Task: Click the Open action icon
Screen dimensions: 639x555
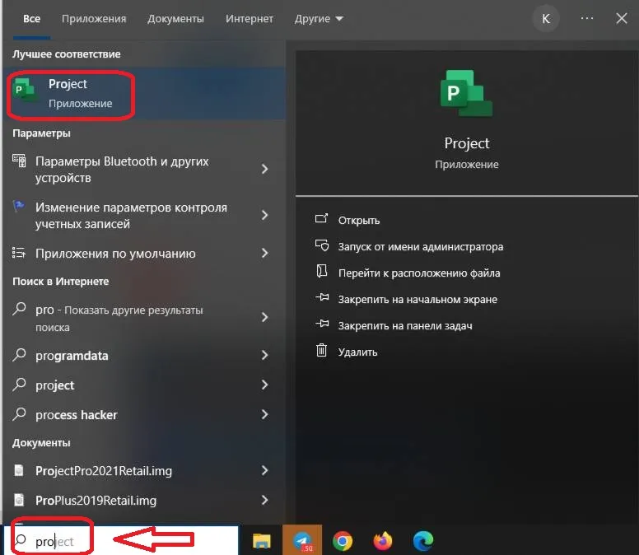Action: (x=321, y=218)
